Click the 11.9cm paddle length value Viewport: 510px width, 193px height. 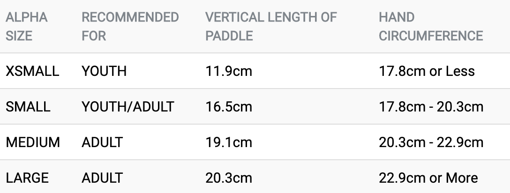point(229,71)
